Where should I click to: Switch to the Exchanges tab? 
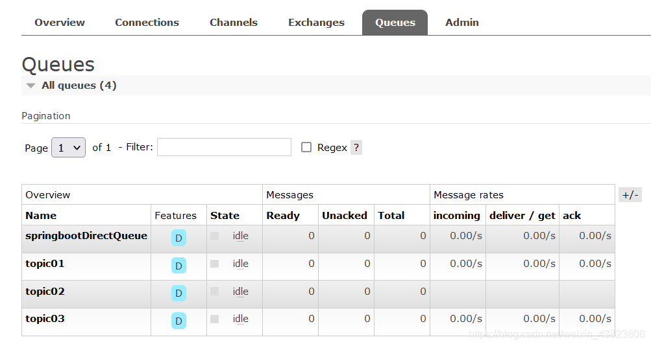[316, 22]
